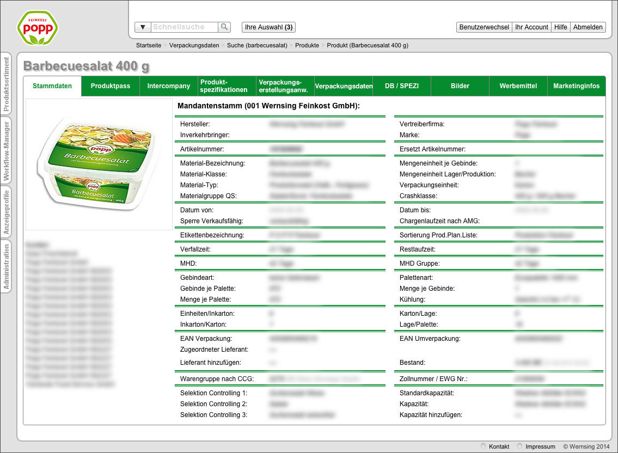The height and width of the screenshot is (453, 618).
Task: Click the Produkt (Barbecuesalat 400 g) breadcrumb
Action: coord(368,45)
